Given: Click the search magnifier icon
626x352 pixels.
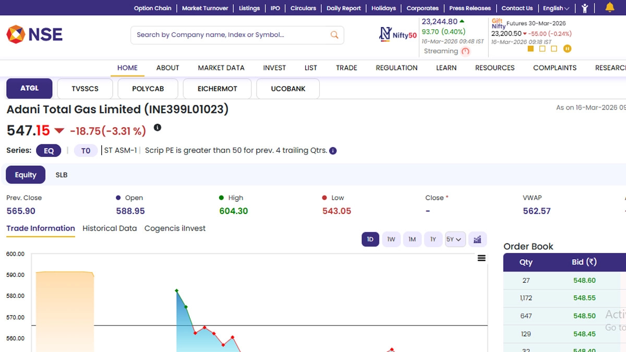Looking at the screenshot, I should click(334, 35).
